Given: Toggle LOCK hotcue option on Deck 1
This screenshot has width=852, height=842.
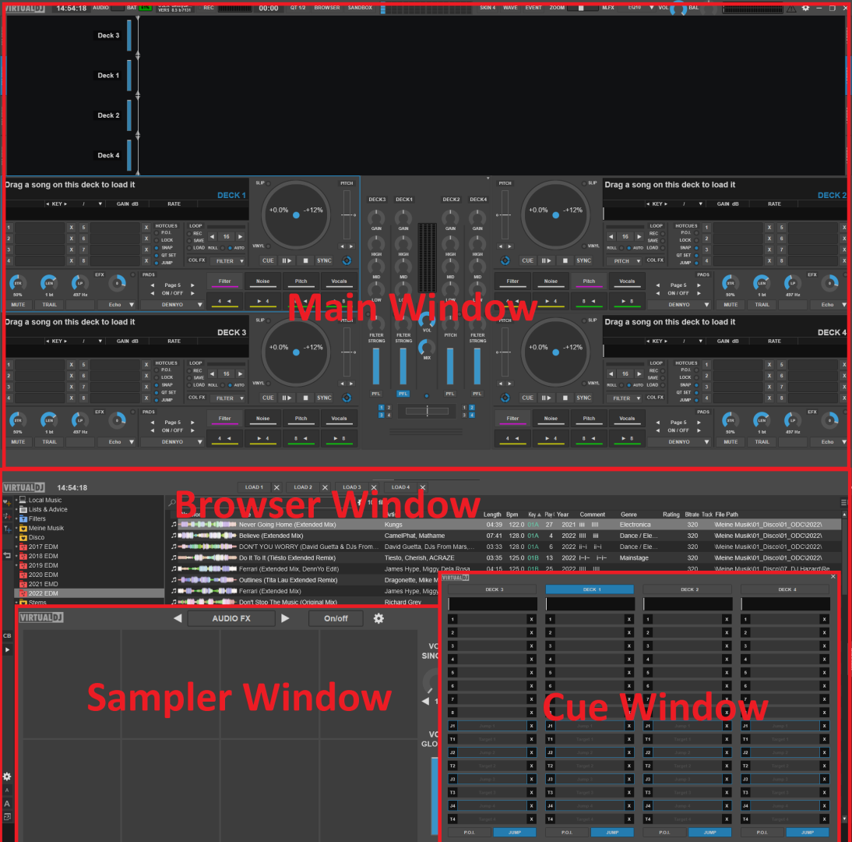Looking at the screenshot, I should coord(156,240).
